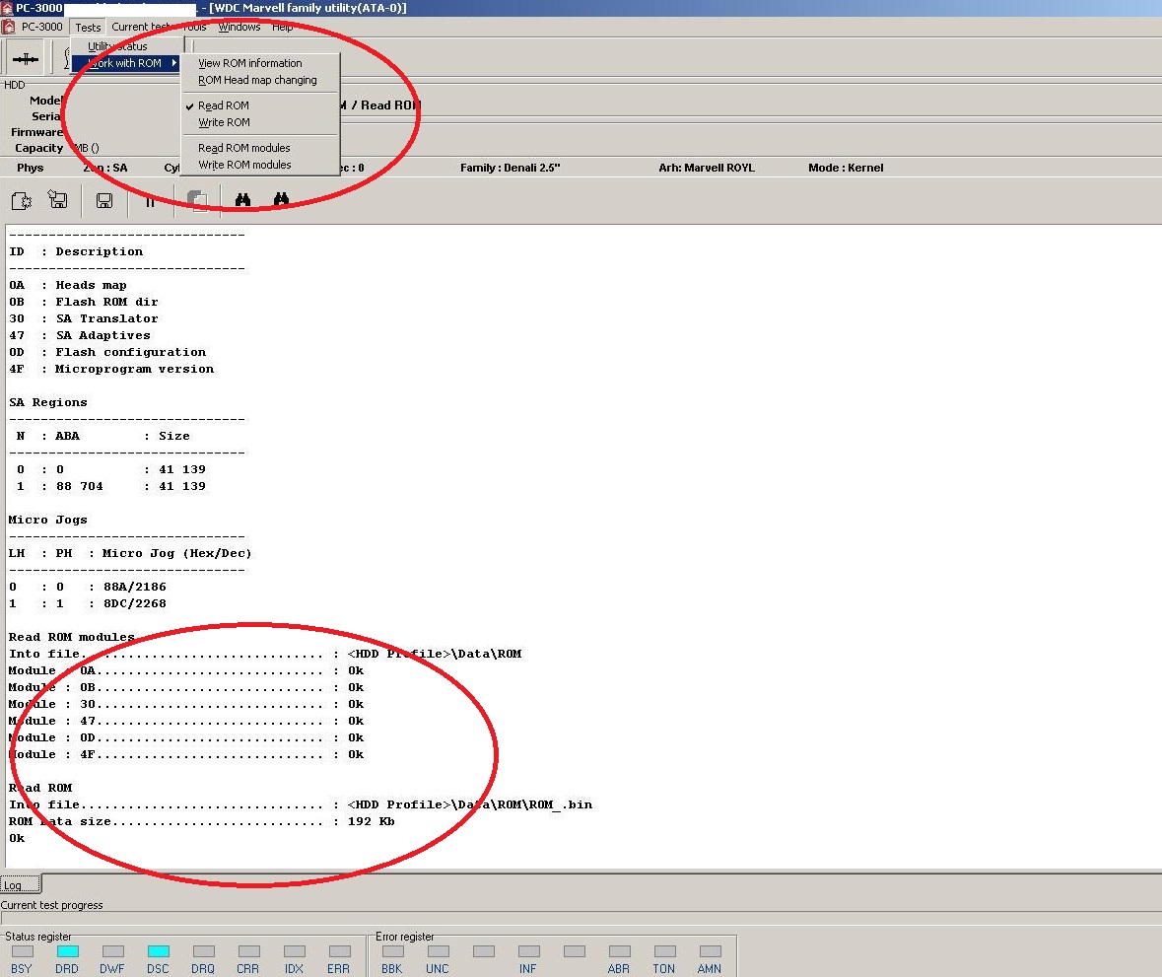Click ROM Head map changing entry

pos(257,80)
